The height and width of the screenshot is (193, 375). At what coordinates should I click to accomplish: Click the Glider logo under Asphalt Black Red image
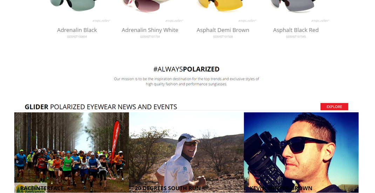click(320, 21)
